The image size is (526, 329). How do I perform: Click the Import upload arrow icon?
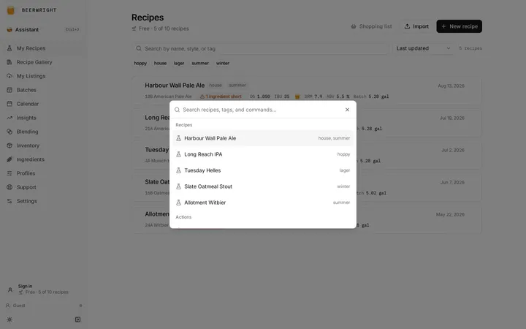click(x=407, y=26)
